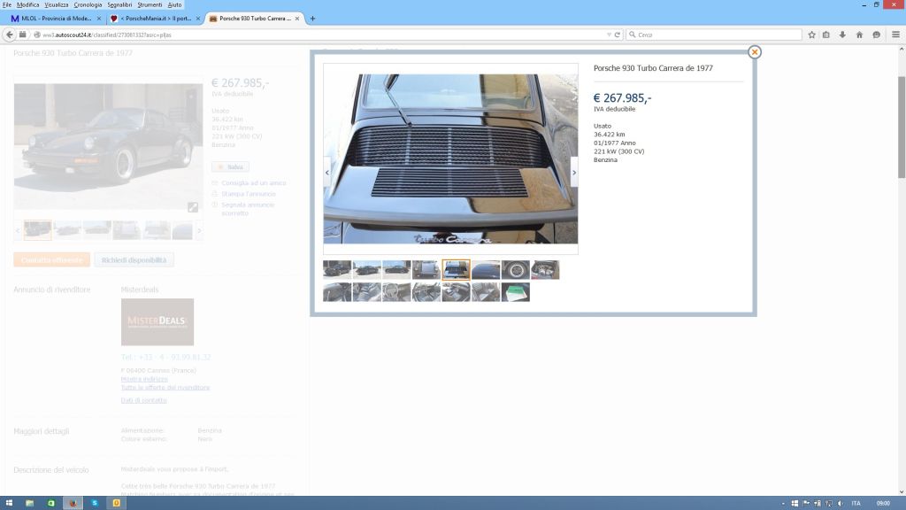This screenshot has width=906, height=510.
Task: Click the MisterDeals dealer logo
Action: [157, 322]
